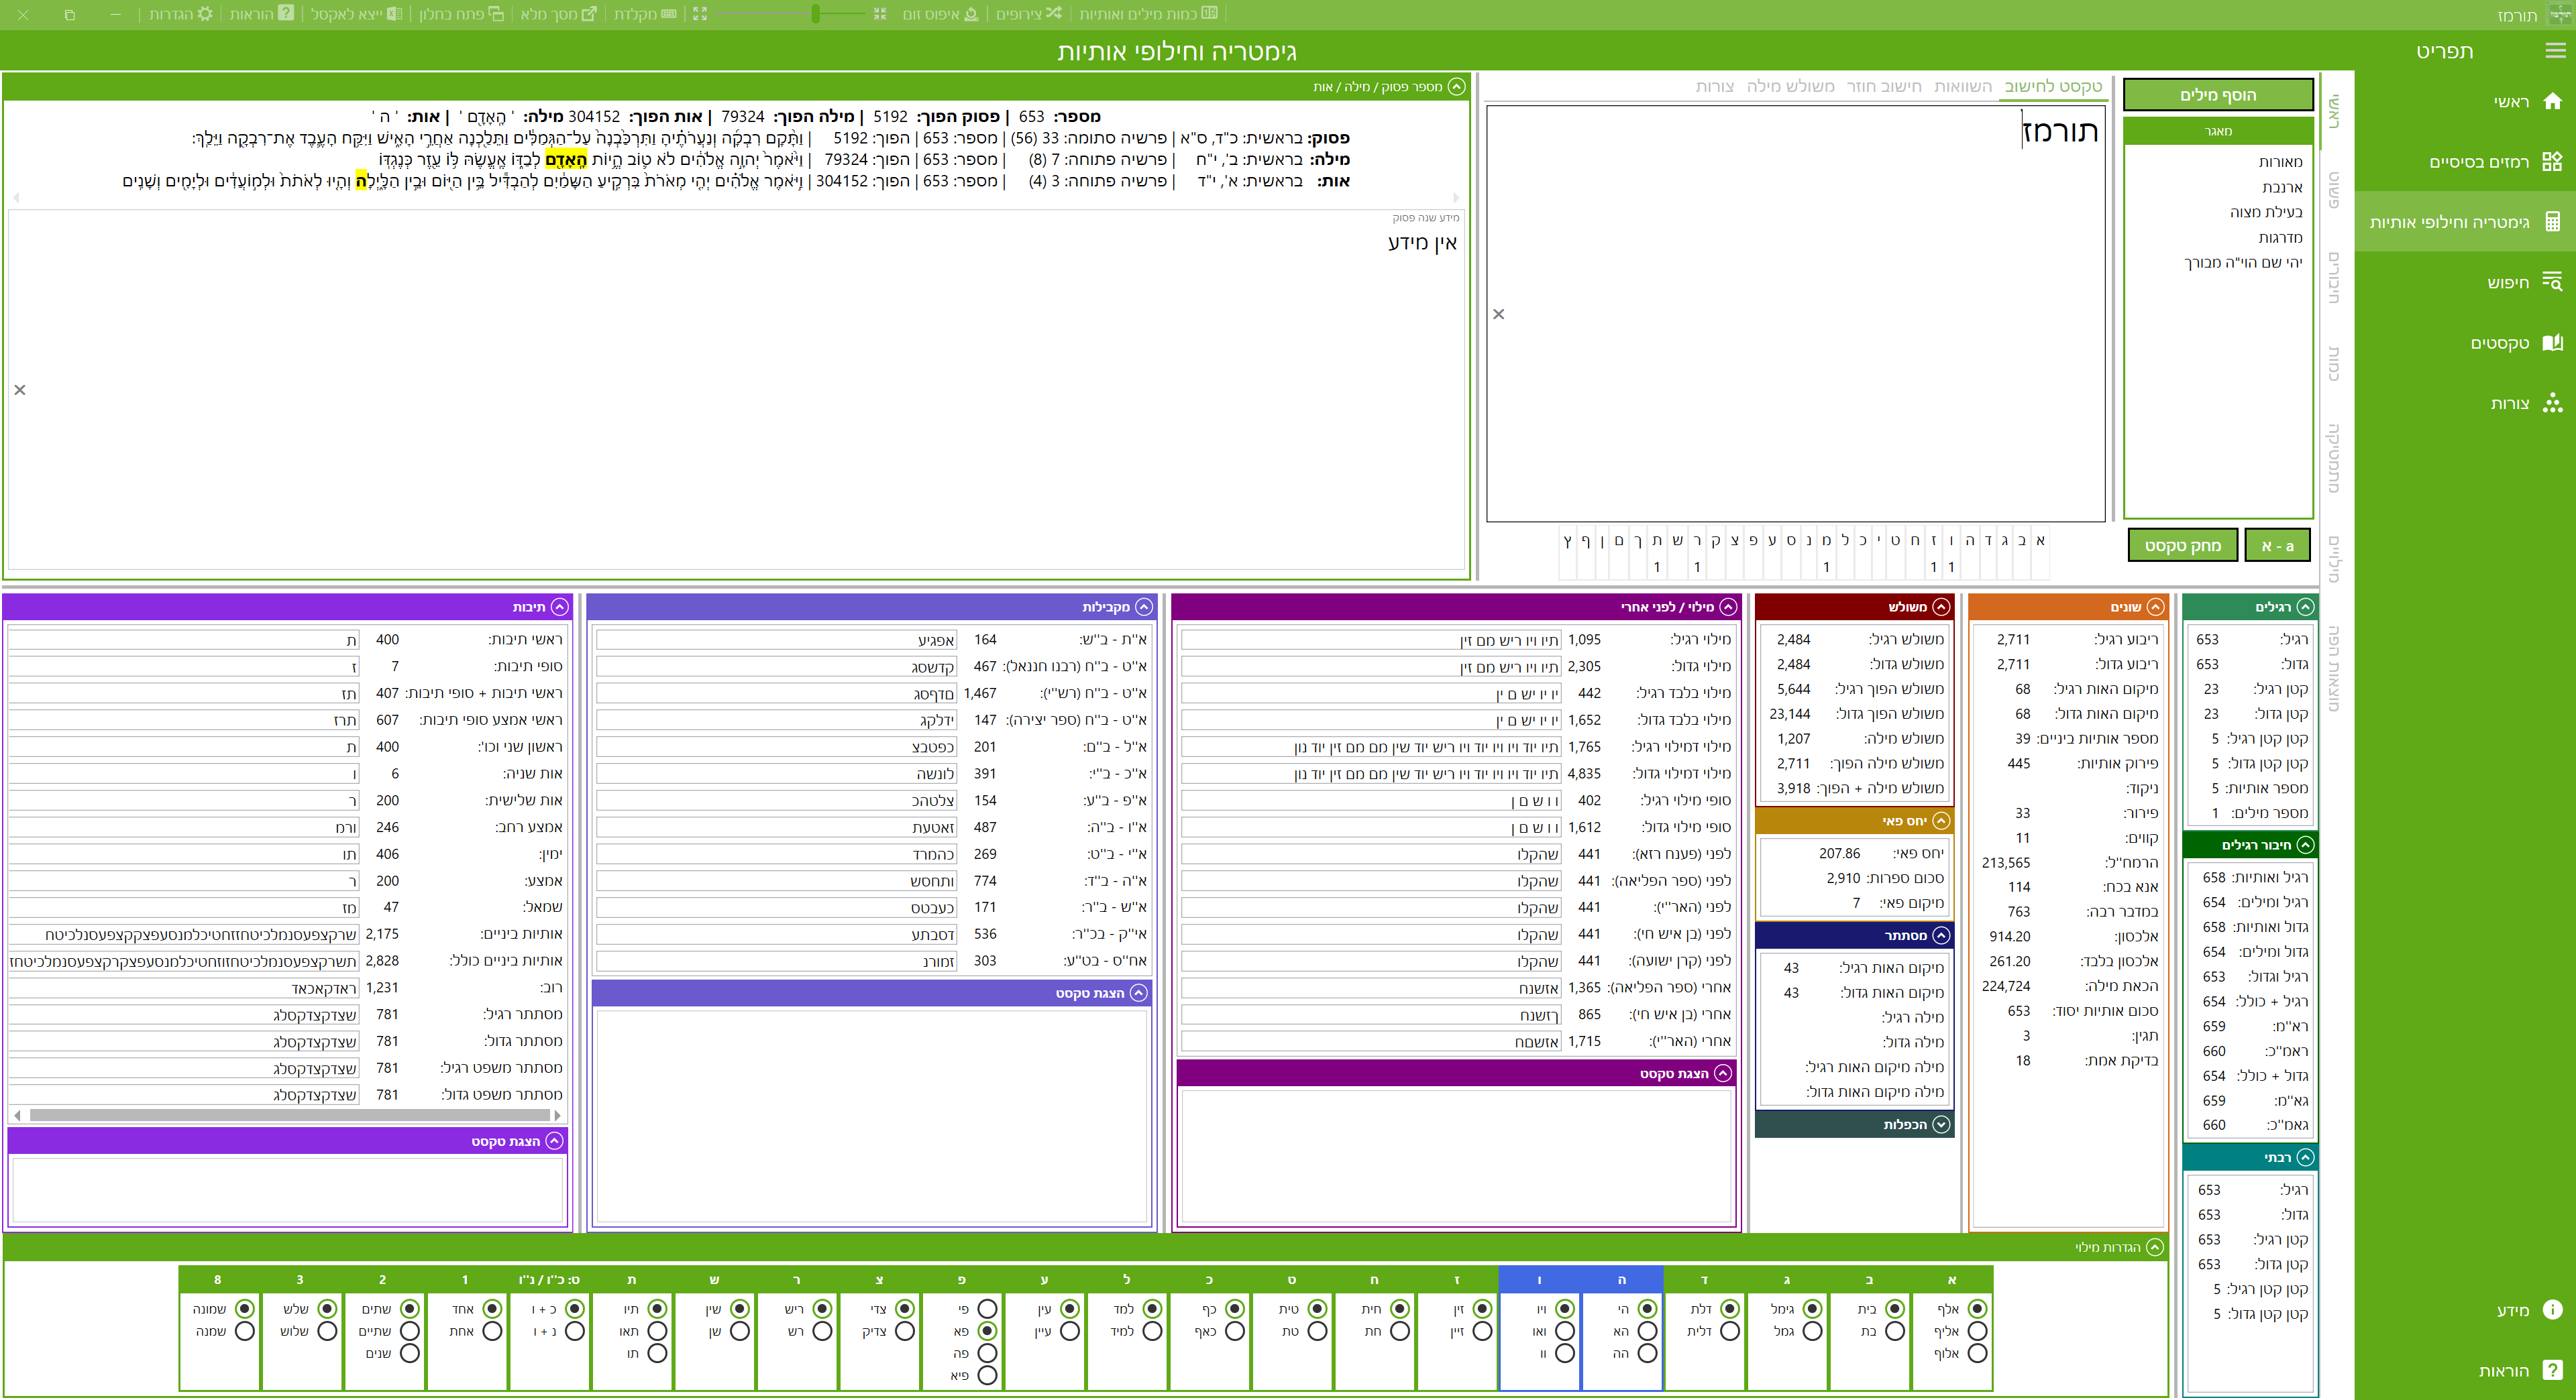Open the on-screen keyboard (מקלדת)
The image size is (2576, 1400).
(x=668, y=14)
